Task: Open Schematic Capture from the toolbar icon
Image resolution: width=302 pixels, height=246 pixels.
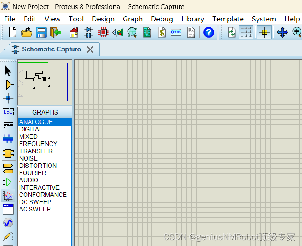Action: coord(89,32)
